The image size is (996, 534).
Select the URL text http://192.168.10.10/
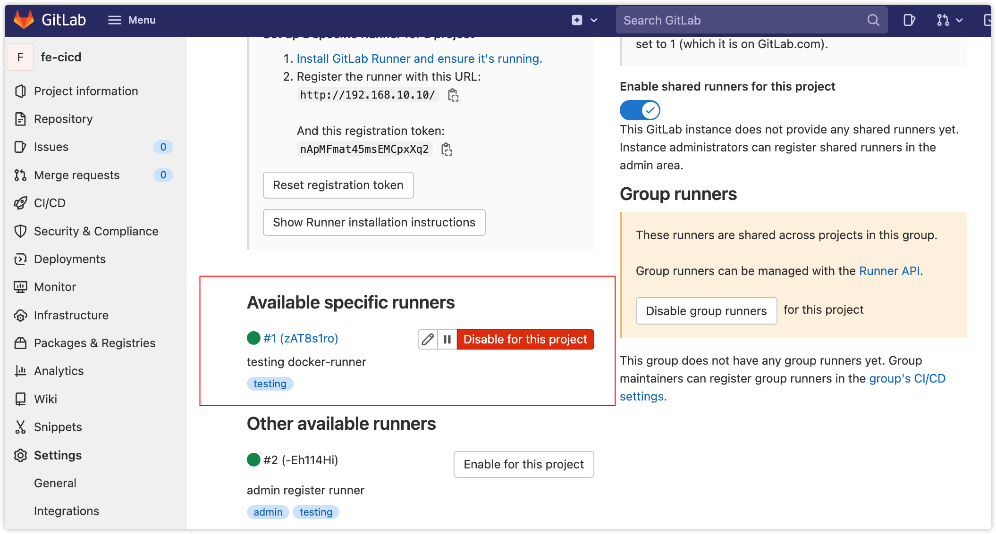[368, 95]
